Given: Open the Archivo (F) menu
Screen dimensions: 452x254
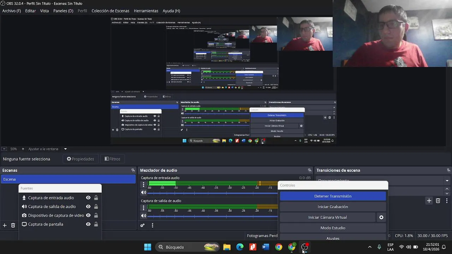Looking at the screenshot, I should point(12,11).
